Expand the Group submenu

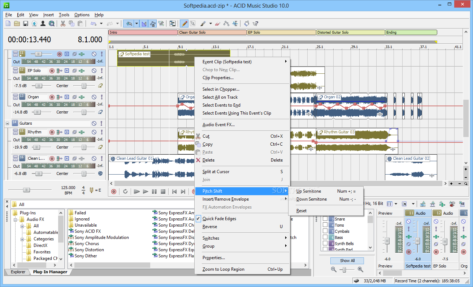click(242, 246)
